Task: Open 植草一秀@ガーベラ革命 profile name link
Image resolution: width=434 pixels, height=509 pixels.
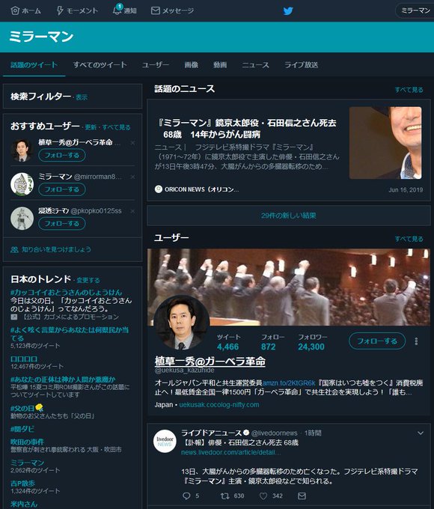Action: coord(210,362)
